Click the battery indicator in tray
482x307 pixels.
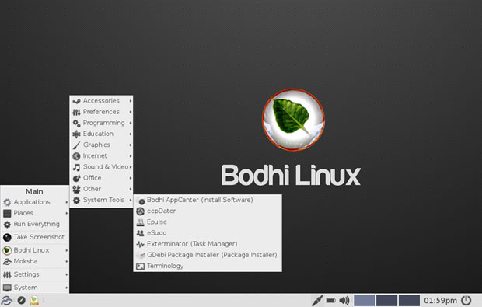tap(330, 300)
